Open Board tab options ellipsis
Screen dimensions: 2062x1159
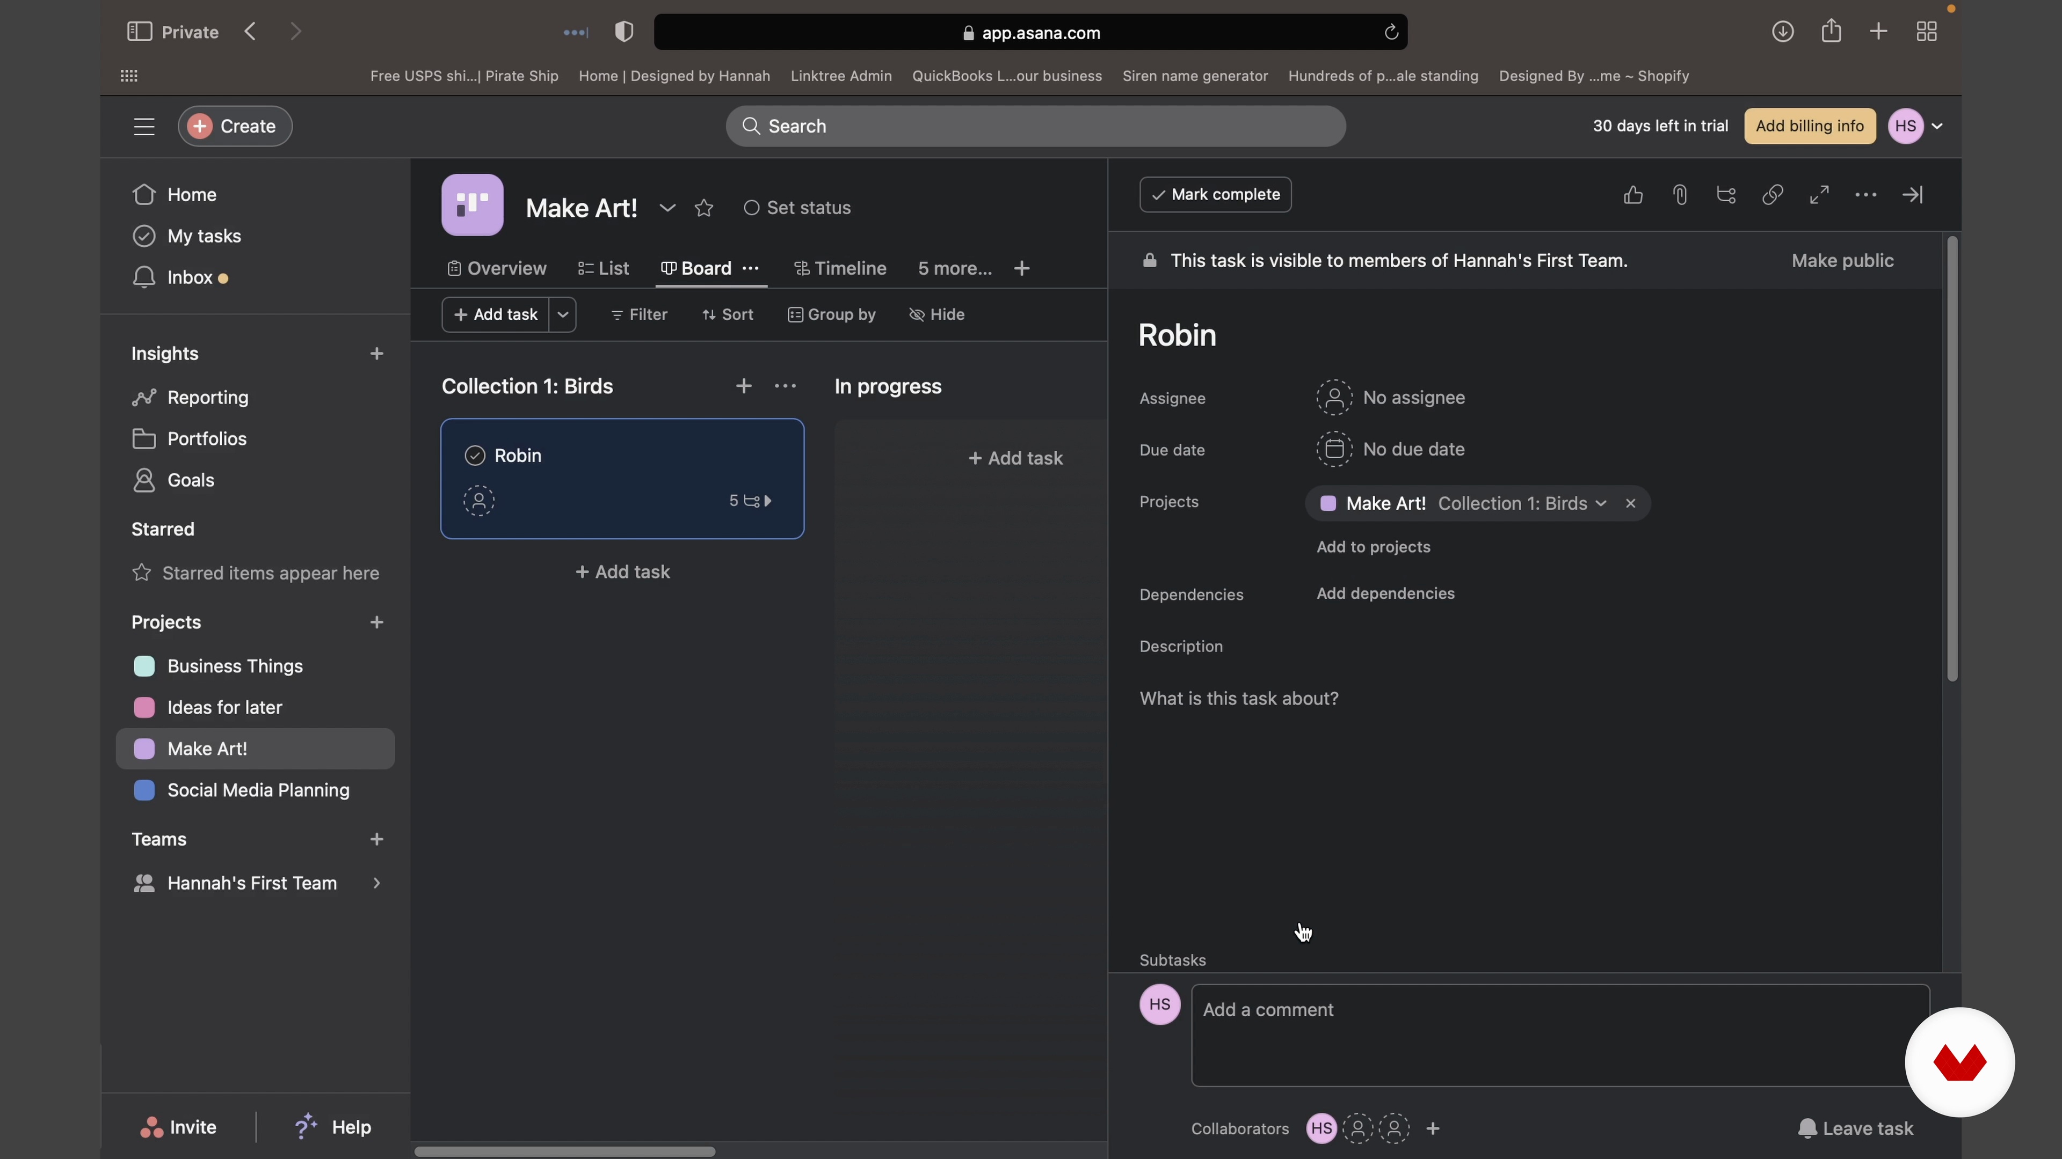click(x=751, y=269)
